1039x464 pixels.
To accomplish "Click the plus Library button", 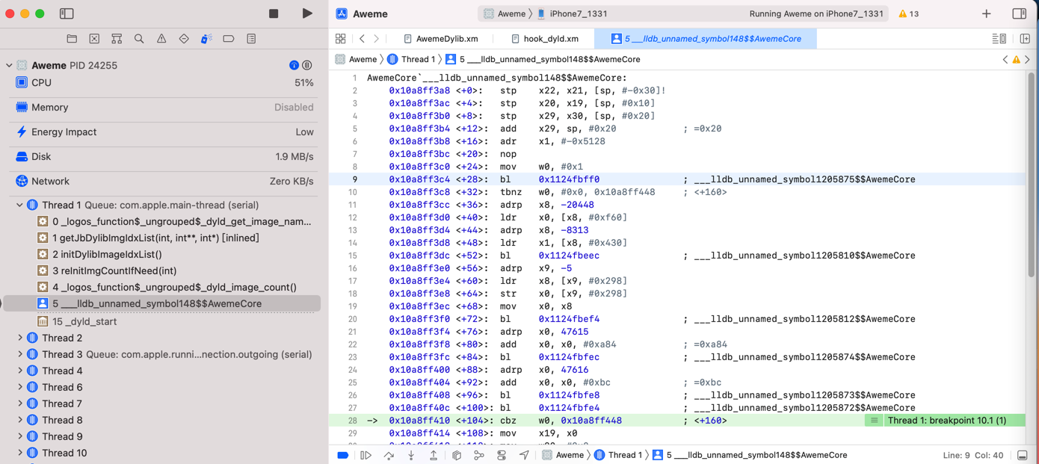I will pos(987,13).
